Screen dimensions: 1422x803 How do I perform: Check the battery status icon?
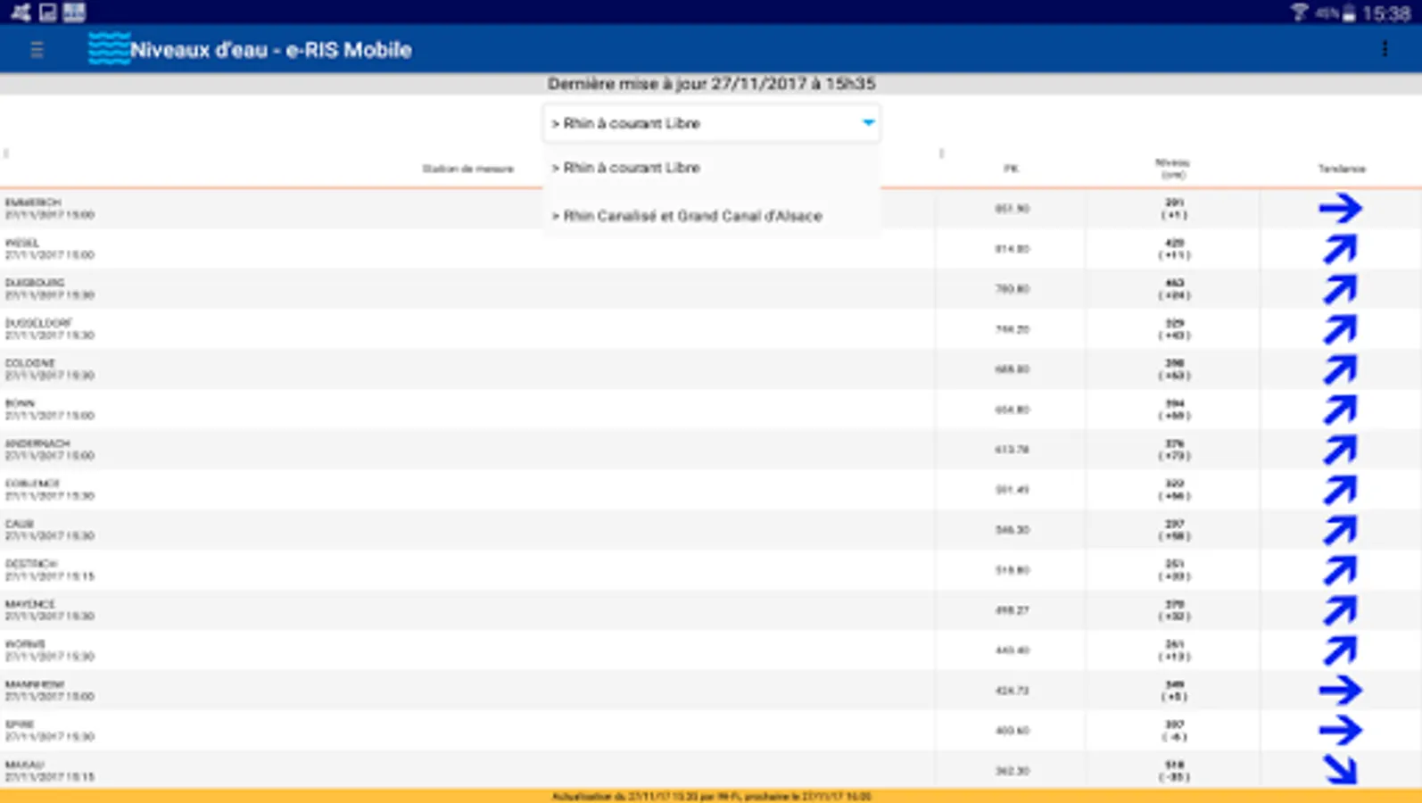(x=1349, y=12)
